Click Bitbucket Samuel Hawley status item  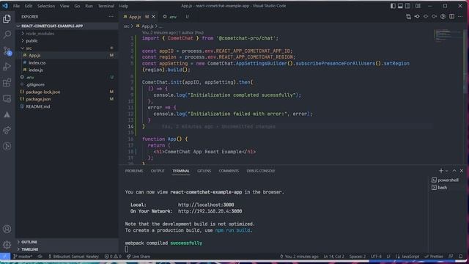click(73, 256)
